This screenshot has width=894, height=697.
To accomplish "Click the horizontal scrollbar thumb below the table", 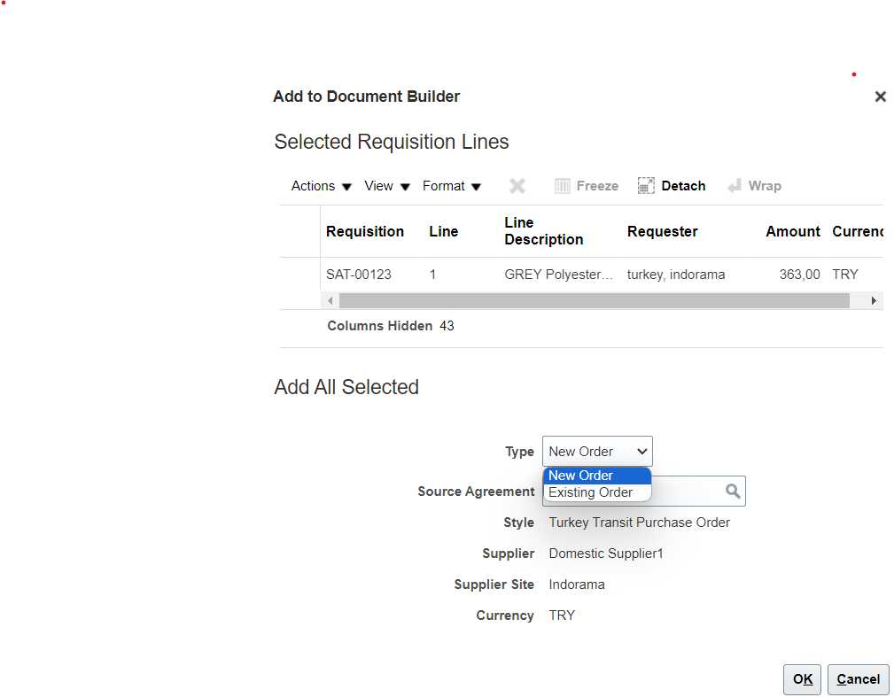I will 594,300.
